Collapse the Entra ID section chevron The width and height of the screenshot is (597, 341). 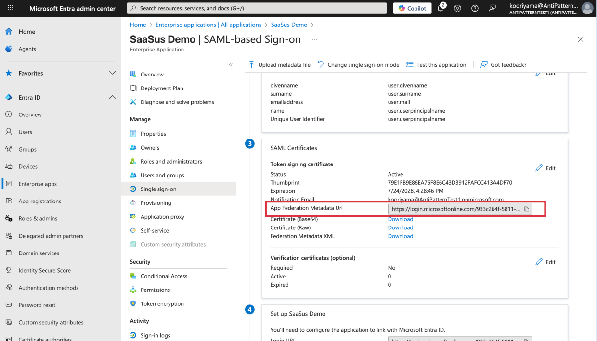point(112,97)
